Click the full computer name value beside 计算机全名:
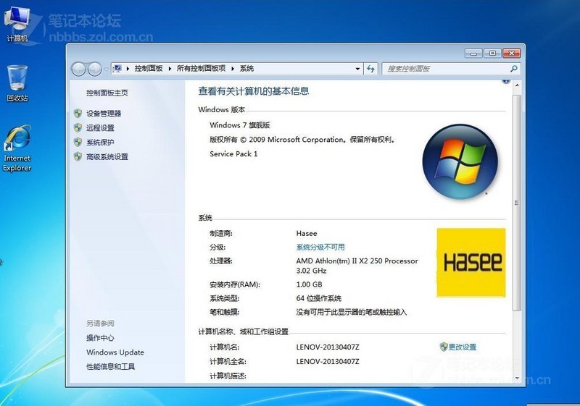This screenshot has height=406, width=580. pos(328,362)
